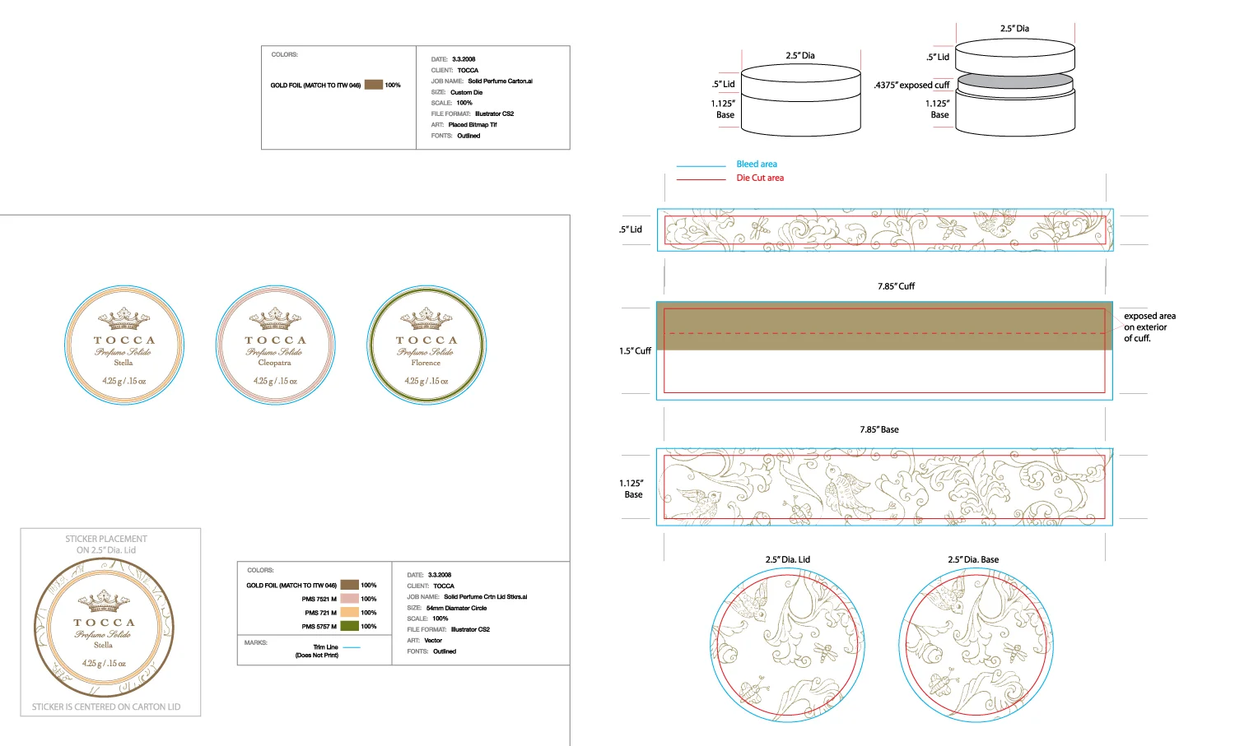Image resolution: width=1235 pixels, height=746 pixels.
Task: Click the "PMS 7521 M" color name
Action: click(x=319, y=599)
